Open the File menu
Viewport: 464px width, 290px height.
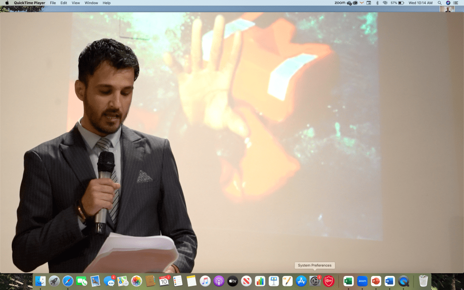(53, 3)
